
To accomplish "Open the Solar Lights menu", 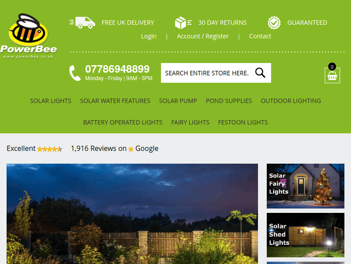I will pyautogui.click(x=51, y=101).
